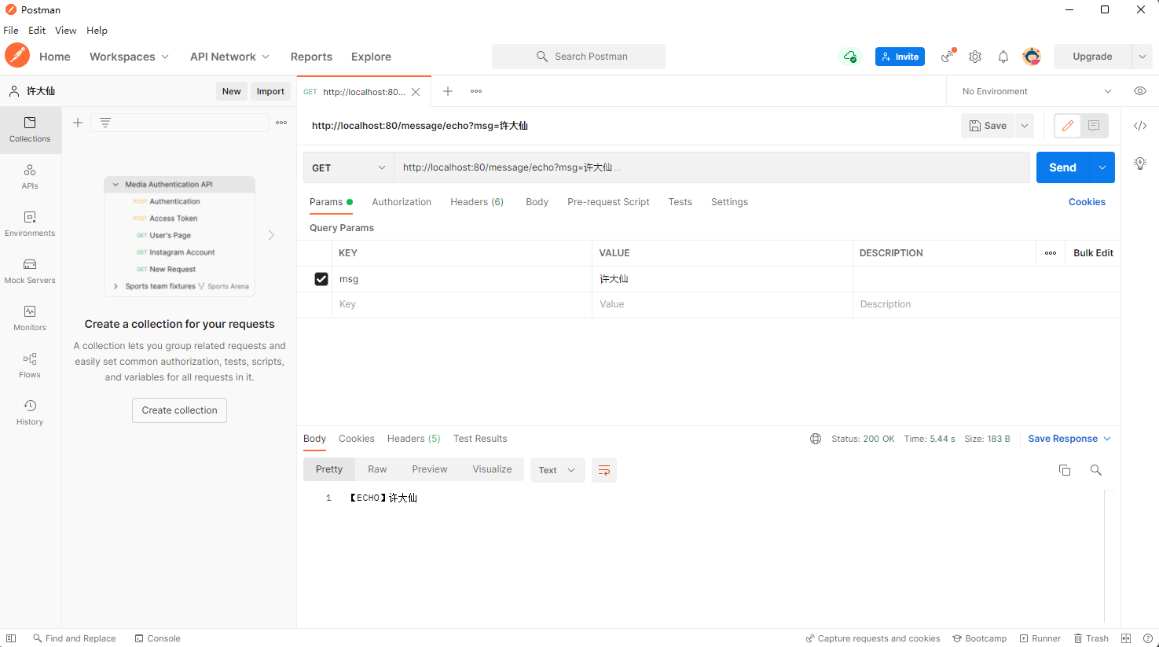Open the Save Response dropdown
The image size is (1159, 647).
click(x=1069, y=439)
